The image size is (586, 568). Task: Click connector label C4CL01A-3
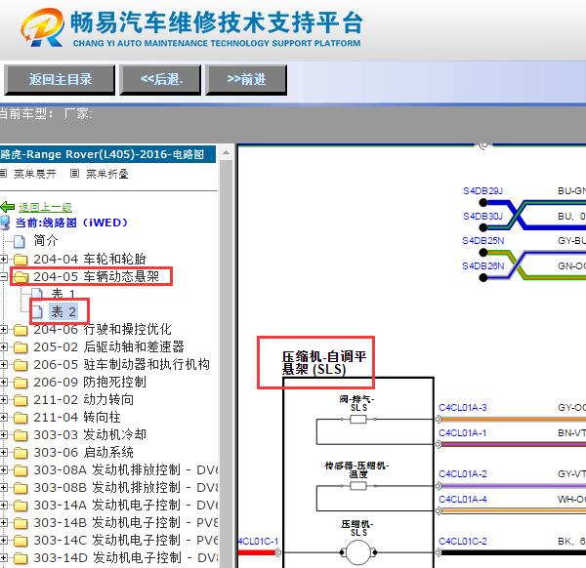(463, 407)
